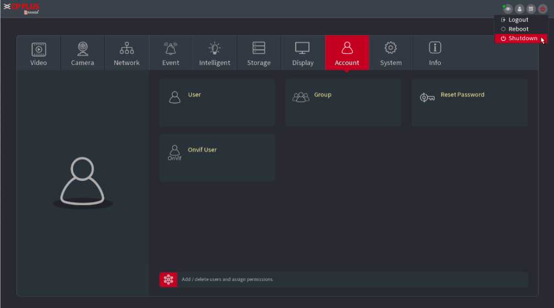
Task: Open the Video settings tab
Action: (x=38, y=53)
